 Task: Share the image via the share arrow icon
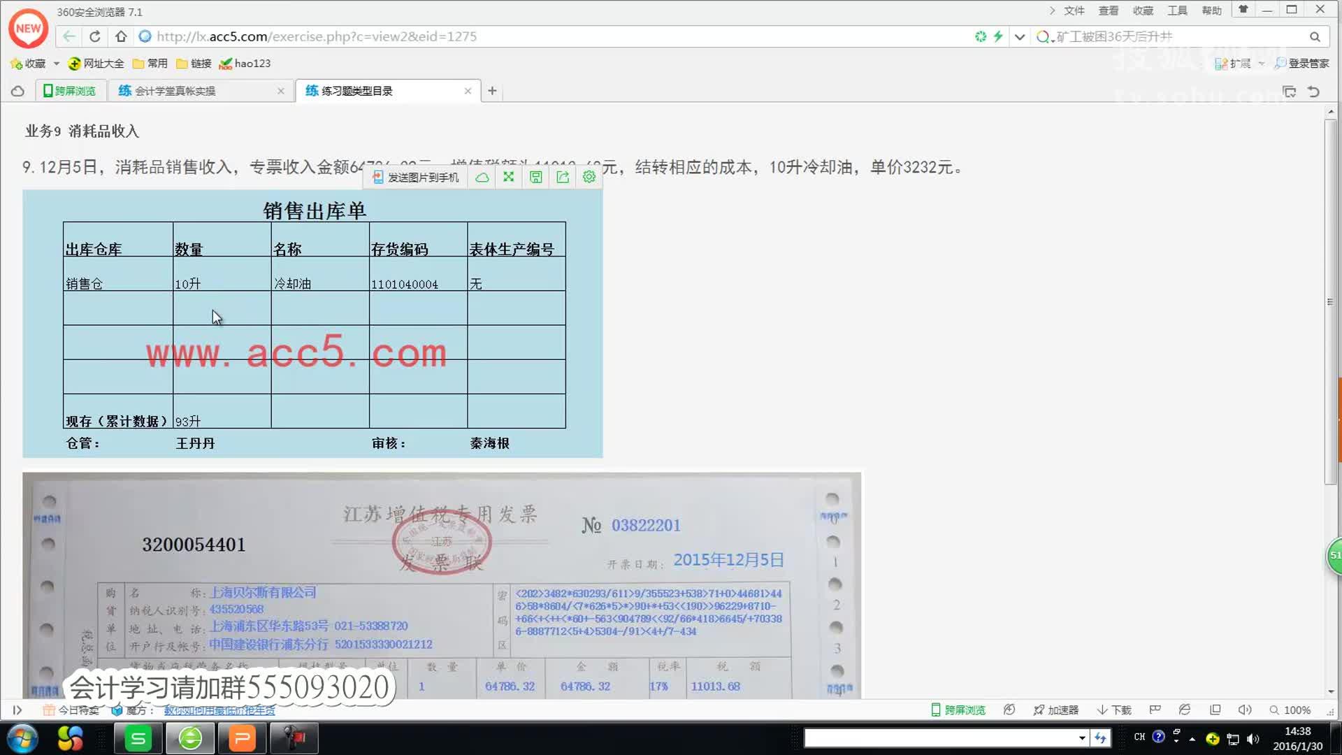(x=562, y=176)
